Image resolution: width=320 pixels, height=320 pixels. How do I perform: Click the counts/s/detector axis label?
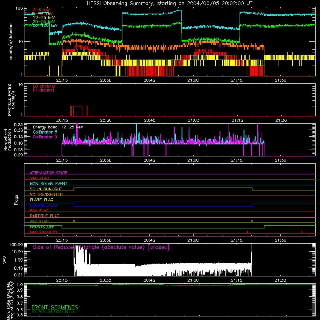[x=11, y=42]
